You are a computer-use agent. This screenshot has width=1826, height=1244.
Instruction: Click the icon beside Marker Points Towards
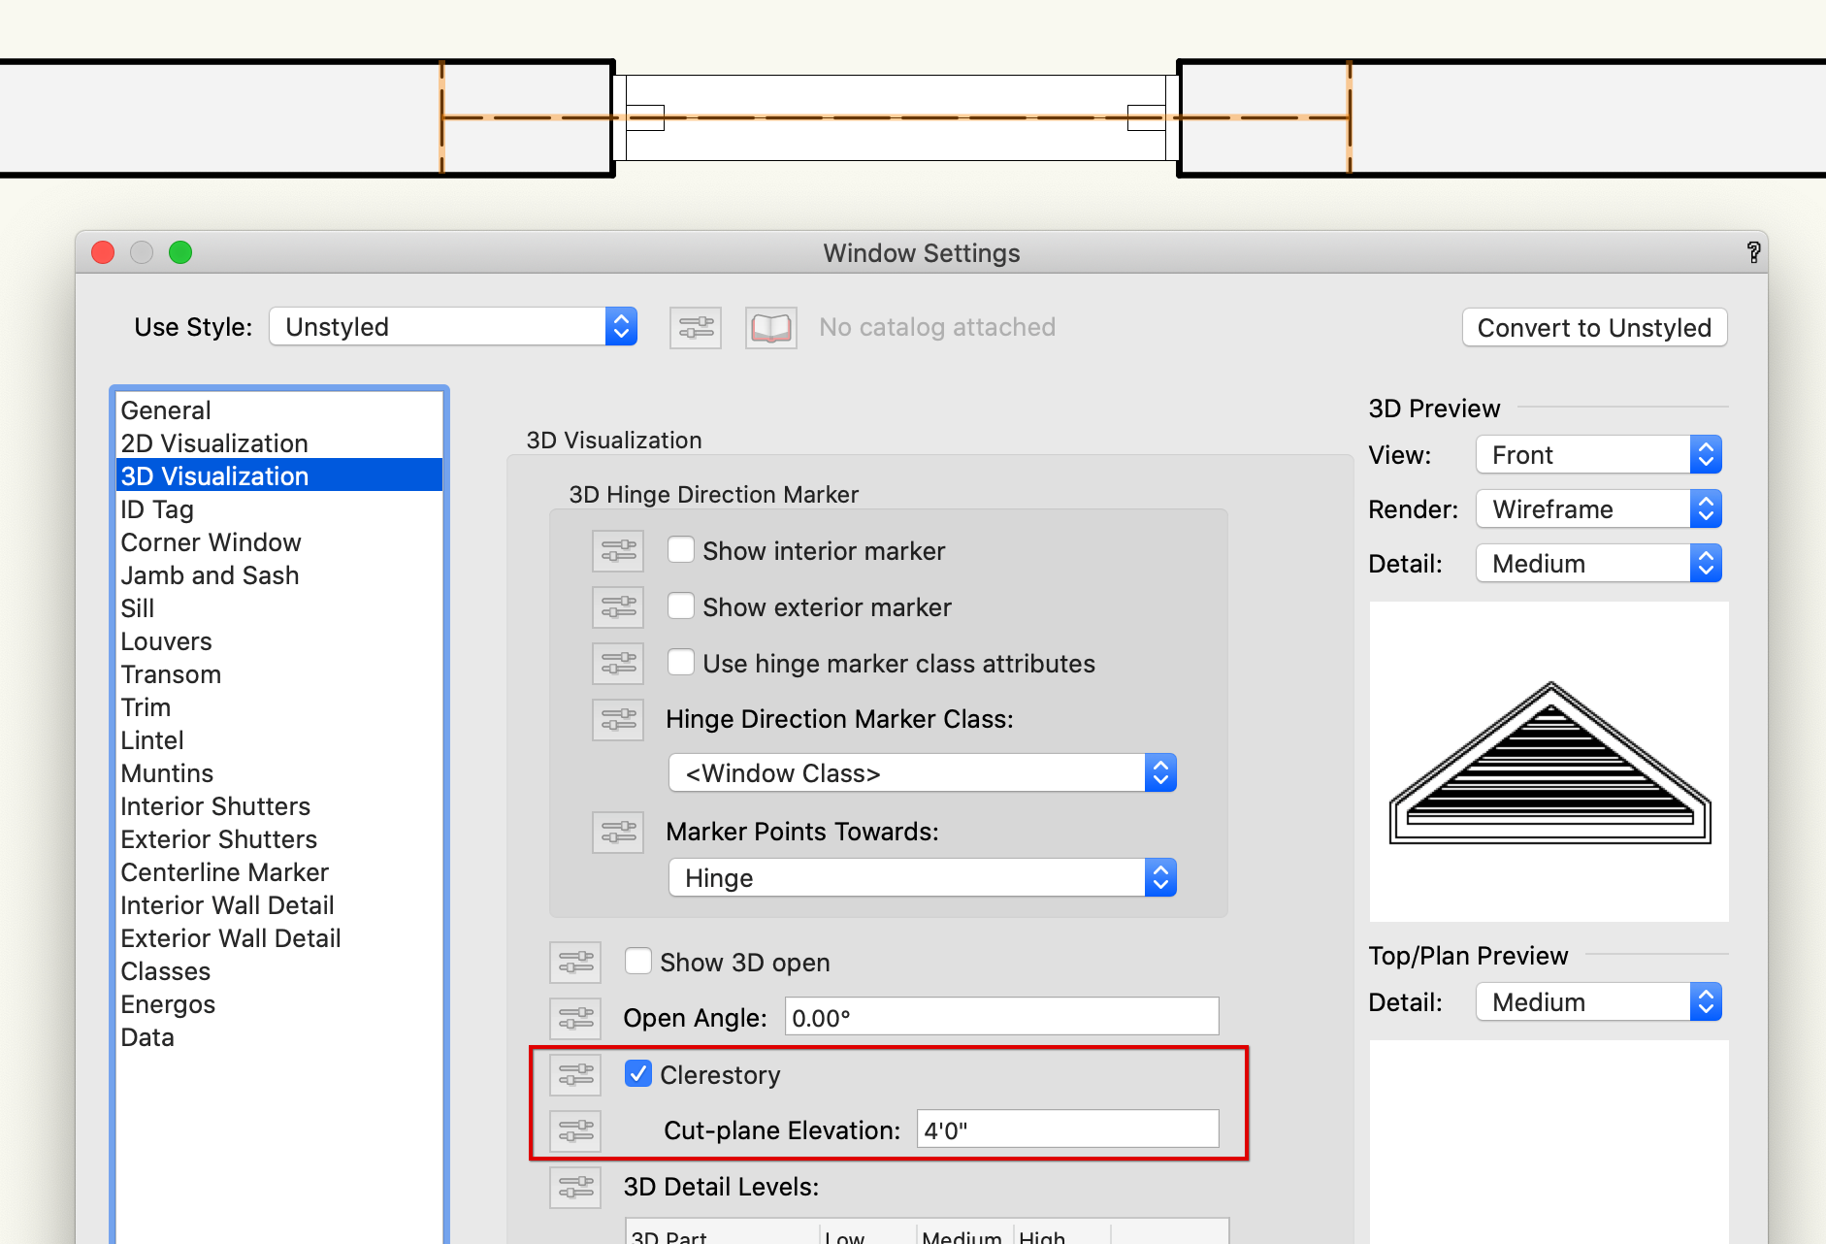[618, 832]
